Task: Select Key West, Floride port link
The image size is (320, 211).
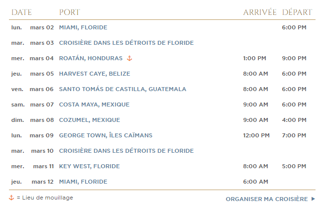Action: point(90,166)
